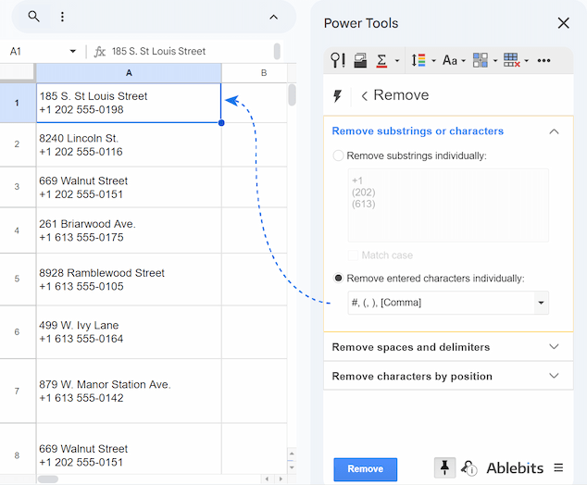
Task: Click the vertical scrollbar thumb of the sheet
Action: click(292, 95)
